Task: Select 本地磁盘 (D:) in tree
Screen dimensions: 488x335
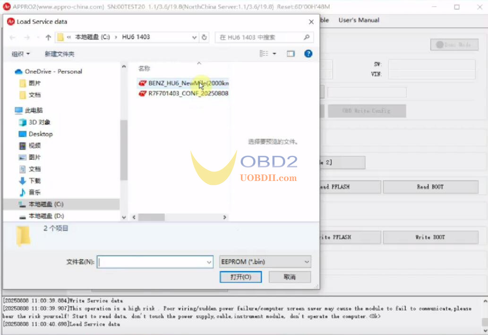Action: click(46, 216)
